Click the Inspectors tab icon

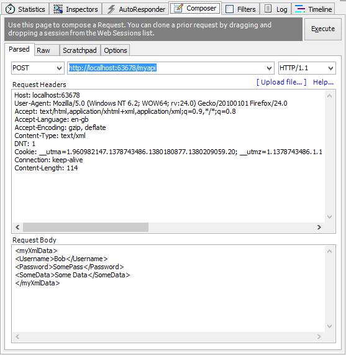point(58,9)
